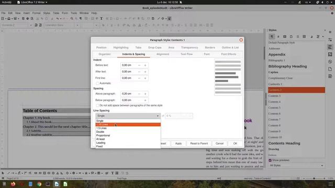Click the zoom out minus button

(304, 179)
